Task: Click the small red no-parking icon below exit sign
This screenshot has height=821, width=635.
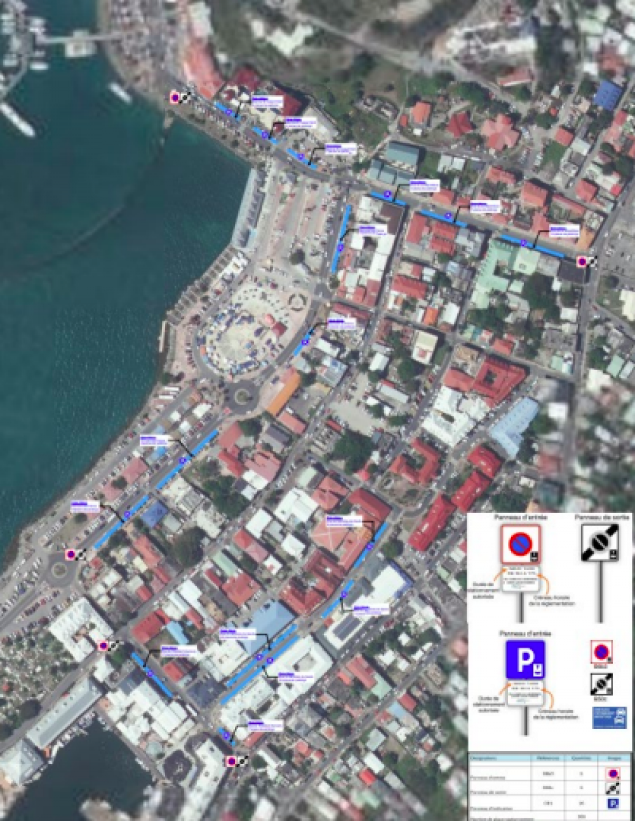Action: click(x=601, y=651)
